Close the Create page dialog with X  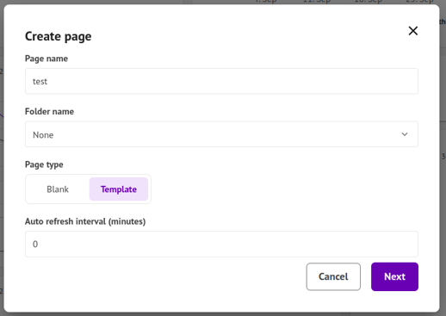413,31
